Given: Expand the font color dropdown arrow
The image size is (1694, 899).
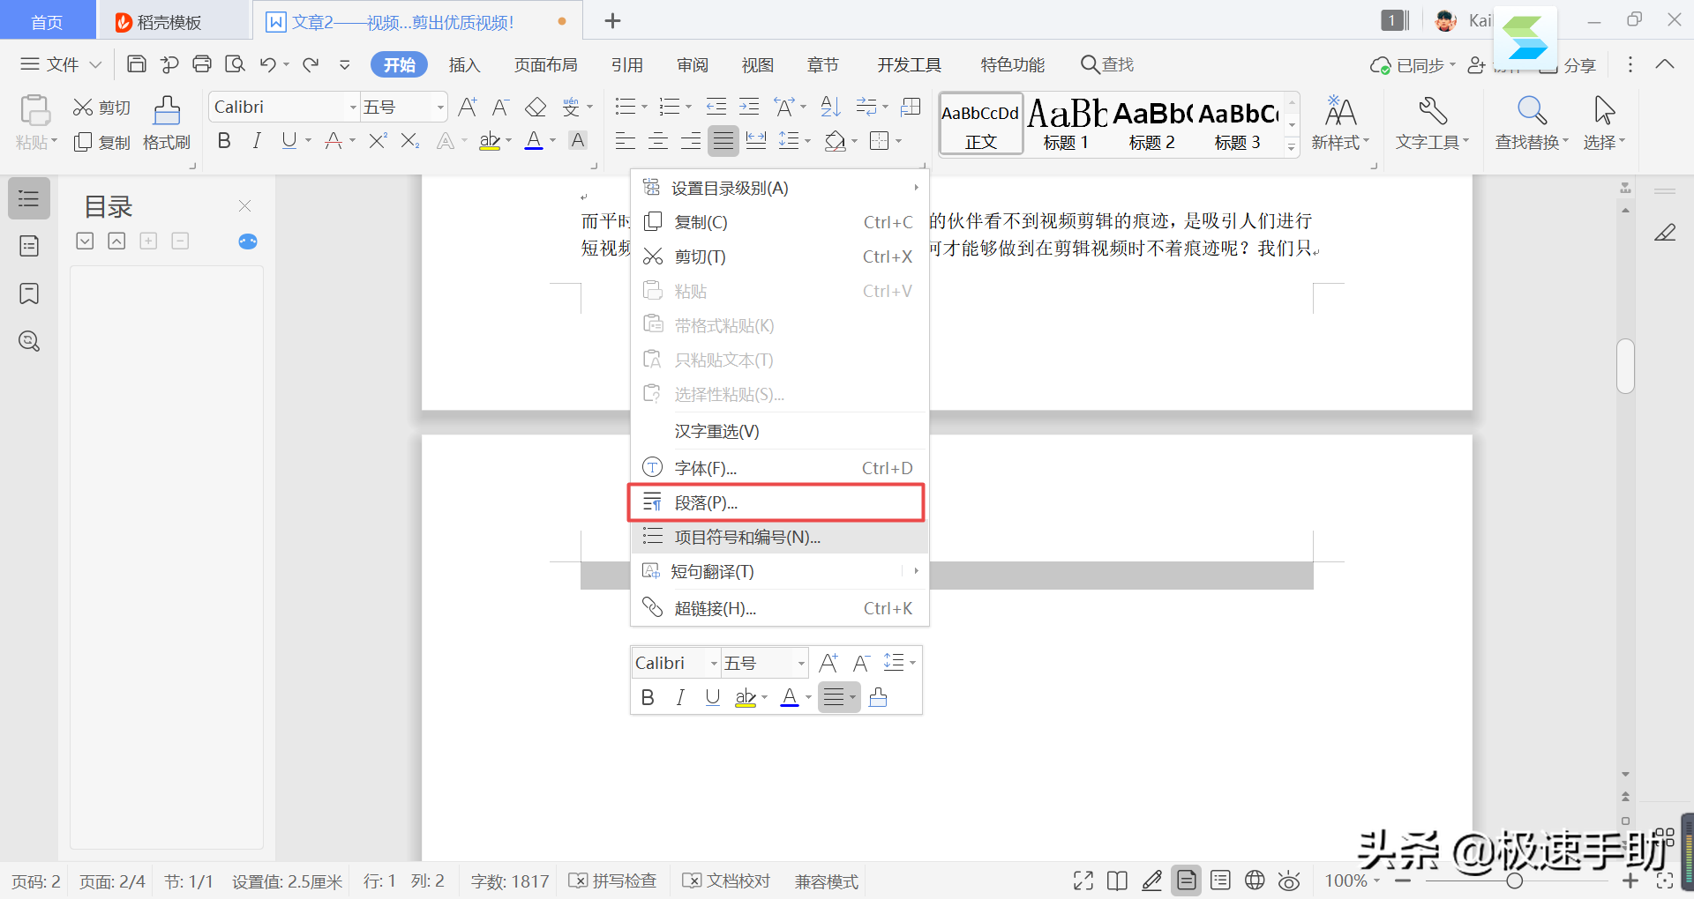Looking at the screenshot, I should pyautogui.click(x=553, y=140).
